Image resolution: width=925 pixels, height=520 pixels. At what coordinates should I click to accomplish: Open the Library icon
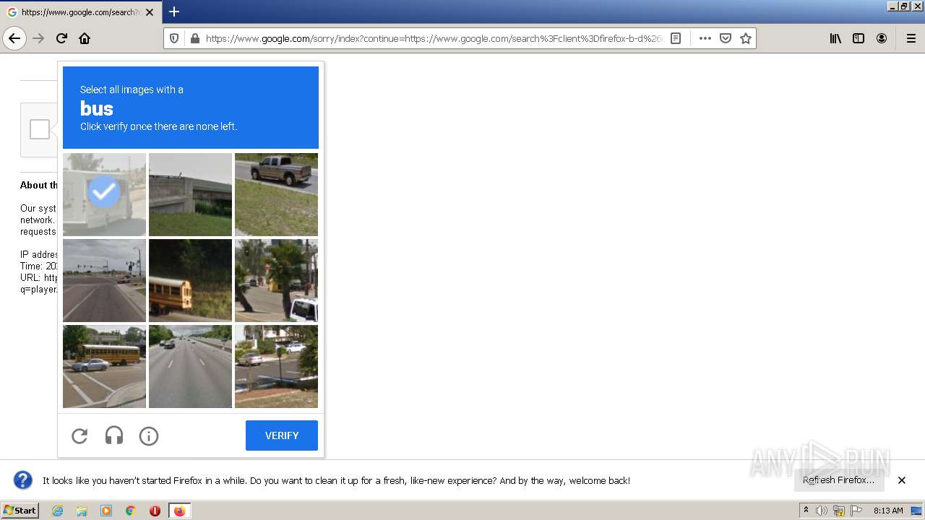click(x=835, y=38)
